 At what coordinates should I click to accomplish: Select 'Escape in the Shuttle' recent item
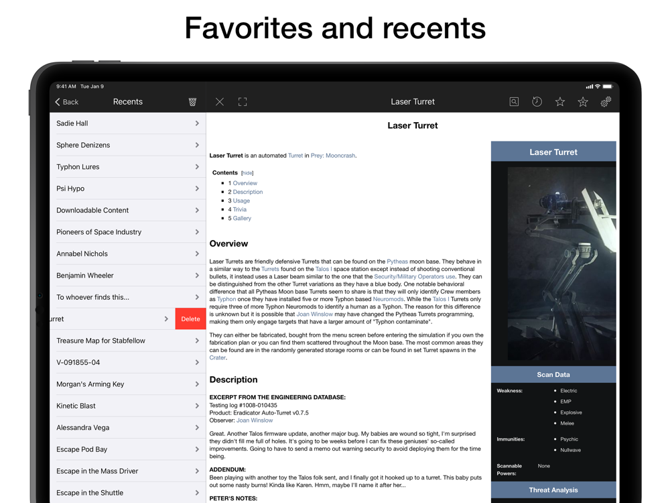tap(128, 493)
